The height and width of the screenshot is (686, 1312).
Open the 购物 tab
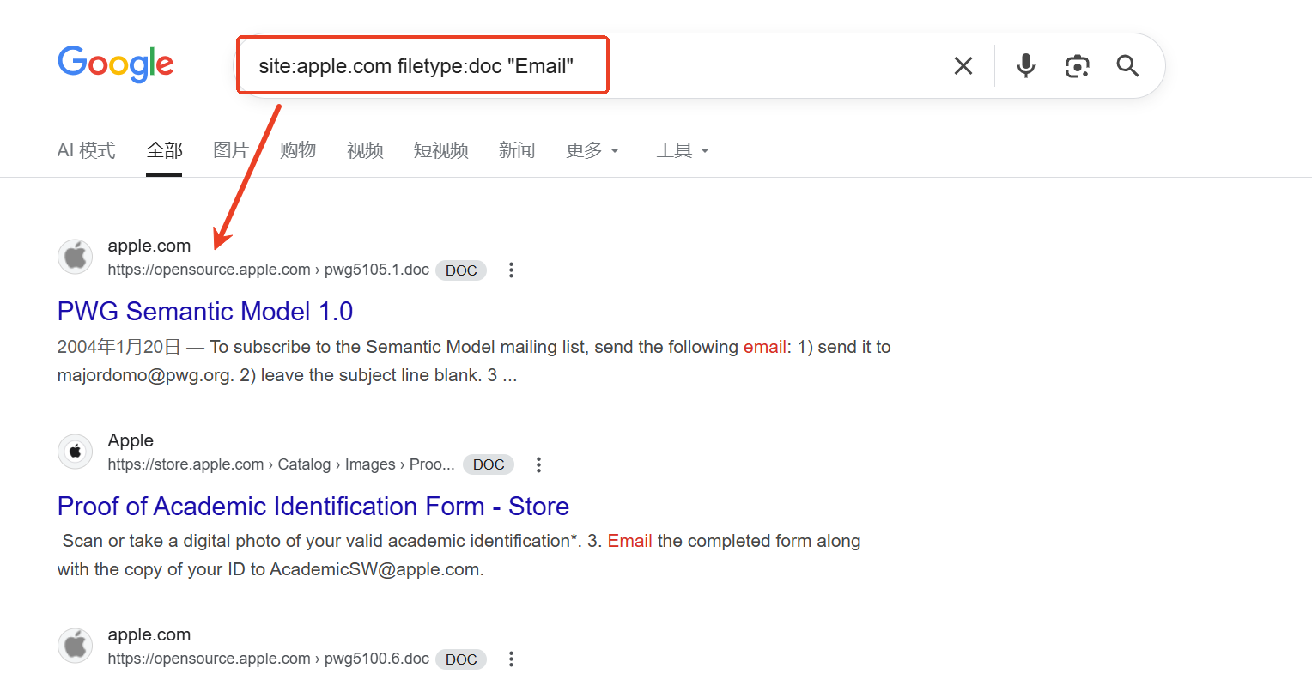tap(298, 150)
